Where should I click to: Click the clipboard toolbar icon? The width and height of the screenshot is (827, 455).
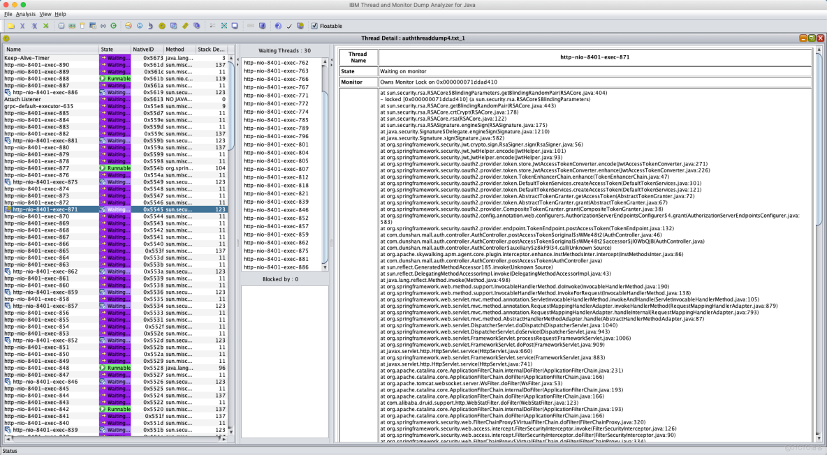pos(82,26)
